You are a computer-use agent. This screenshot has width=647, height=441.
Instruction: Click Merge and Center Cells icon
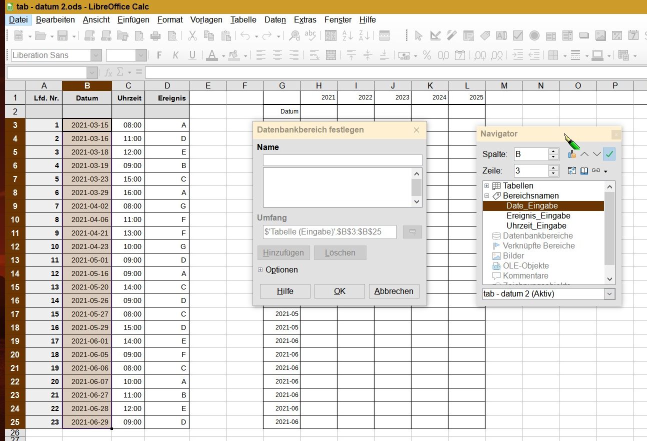click(x=330, y=55)
